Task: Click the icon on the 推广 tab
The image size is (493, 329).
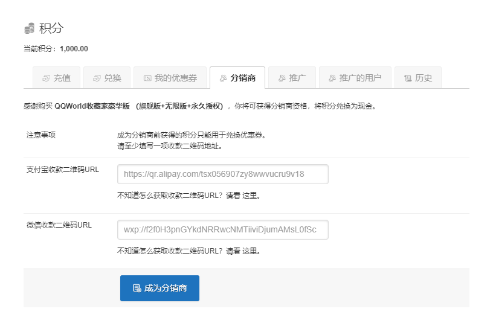Action: pos(282,78)
